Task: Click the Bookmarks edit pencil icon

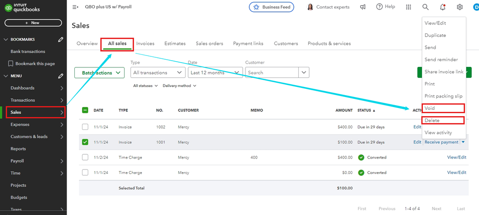Action: click(x=61, y=40)
